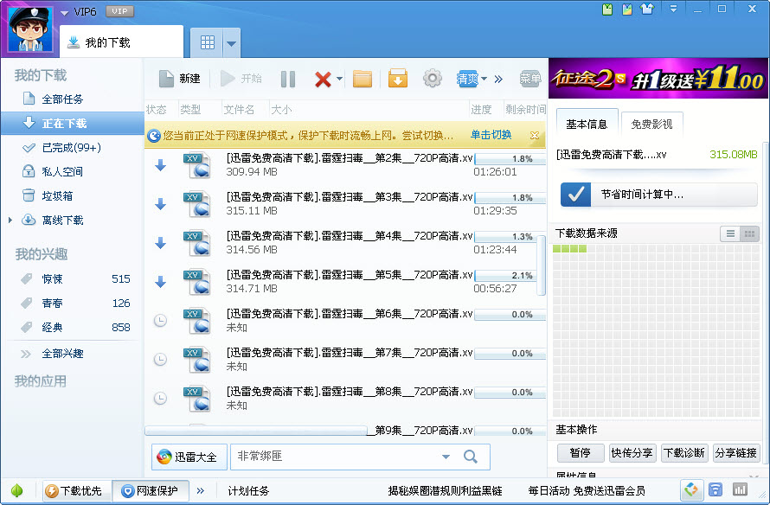770x505 pixels.
Task: Open download folder via yellow folder icon
Action: (363, 79)
